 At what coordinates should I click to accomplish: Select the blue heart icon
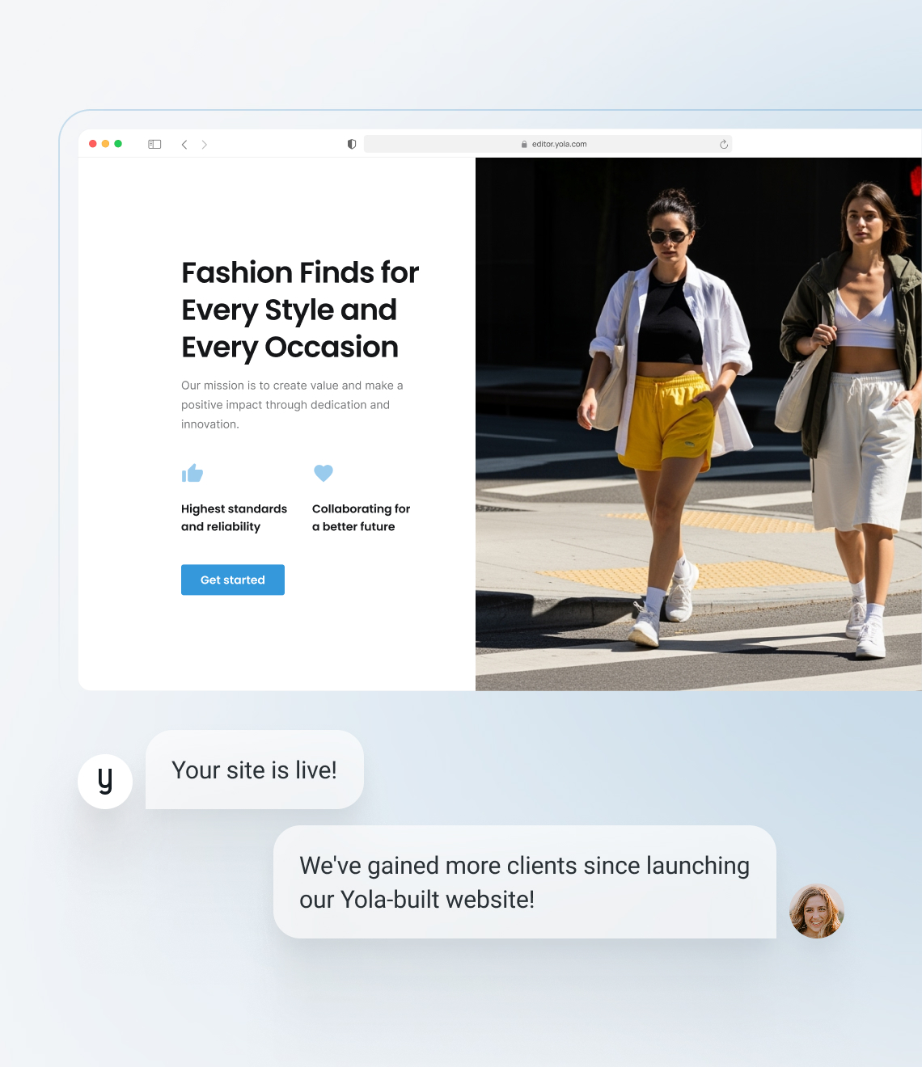pos(324,473)
